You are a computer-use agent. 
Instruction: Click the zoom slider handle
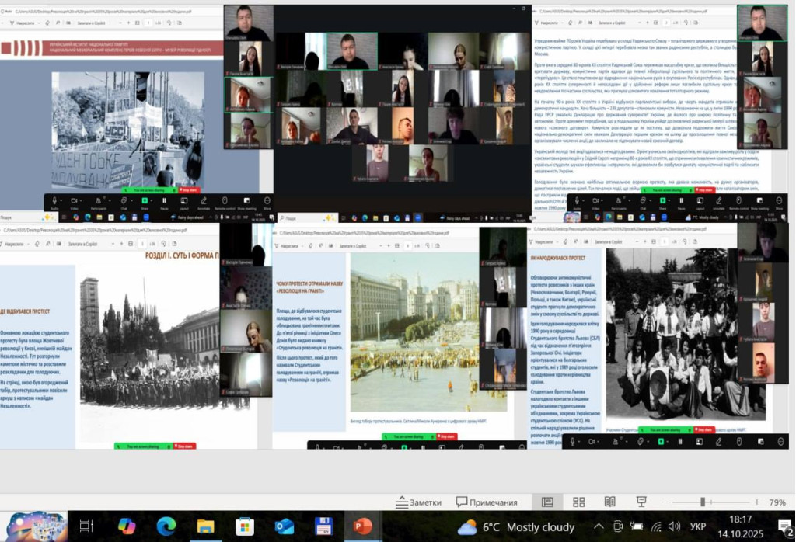tap(703, 502)
